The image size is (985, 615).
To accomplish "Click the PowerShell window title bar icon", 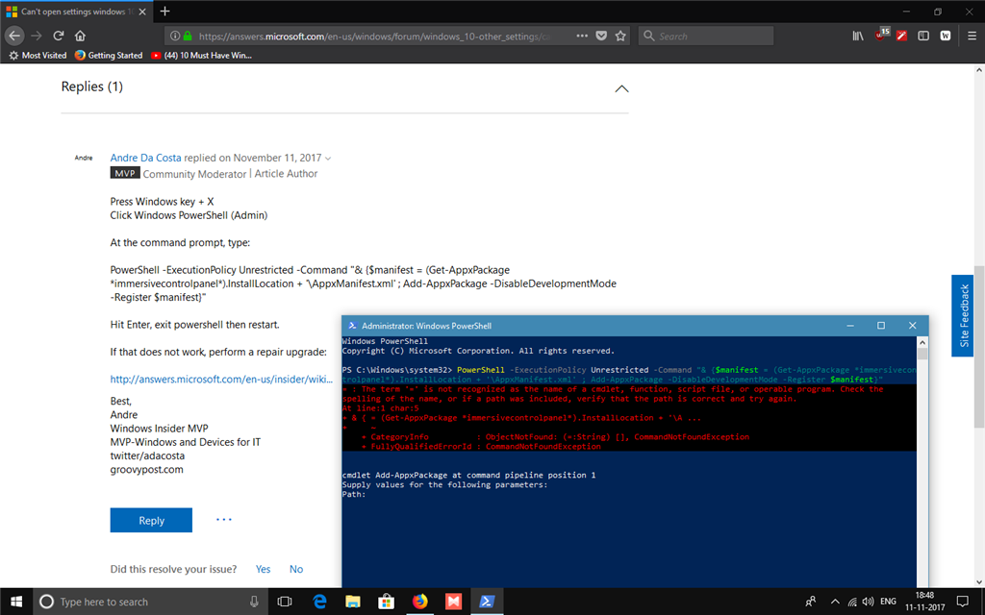I will (x=352, y=326).
